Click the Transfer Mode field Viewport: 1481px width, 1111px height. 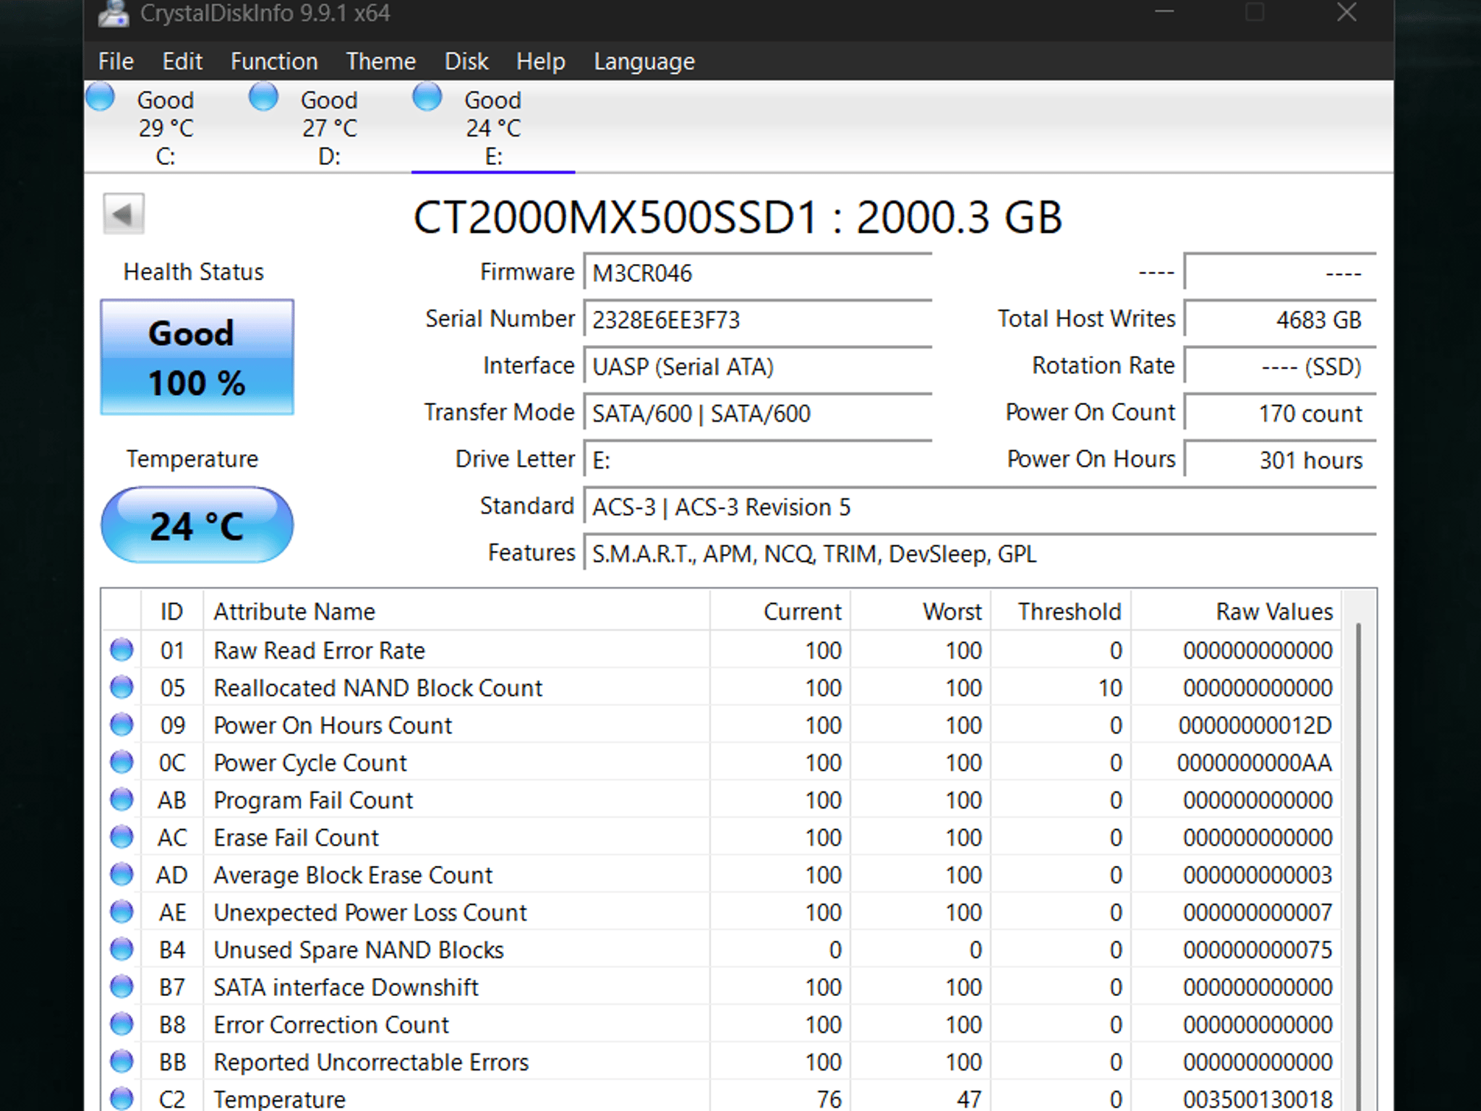click(758, 414)
